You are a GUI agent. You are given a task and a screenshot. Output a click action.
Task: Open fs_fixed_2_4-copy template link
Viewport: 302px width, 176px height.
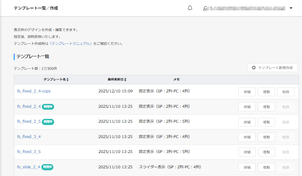pyautogui.click(x=34, y=91)
